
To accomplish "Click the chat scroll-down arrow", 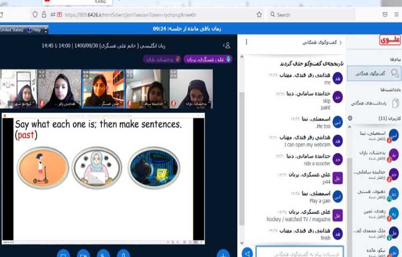I will (242, 243).
